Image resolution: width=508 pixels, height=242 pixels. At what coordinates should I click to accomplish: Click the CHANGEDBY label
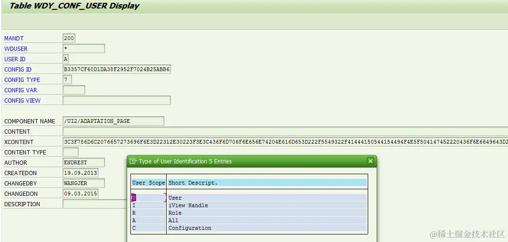point(20,183)
